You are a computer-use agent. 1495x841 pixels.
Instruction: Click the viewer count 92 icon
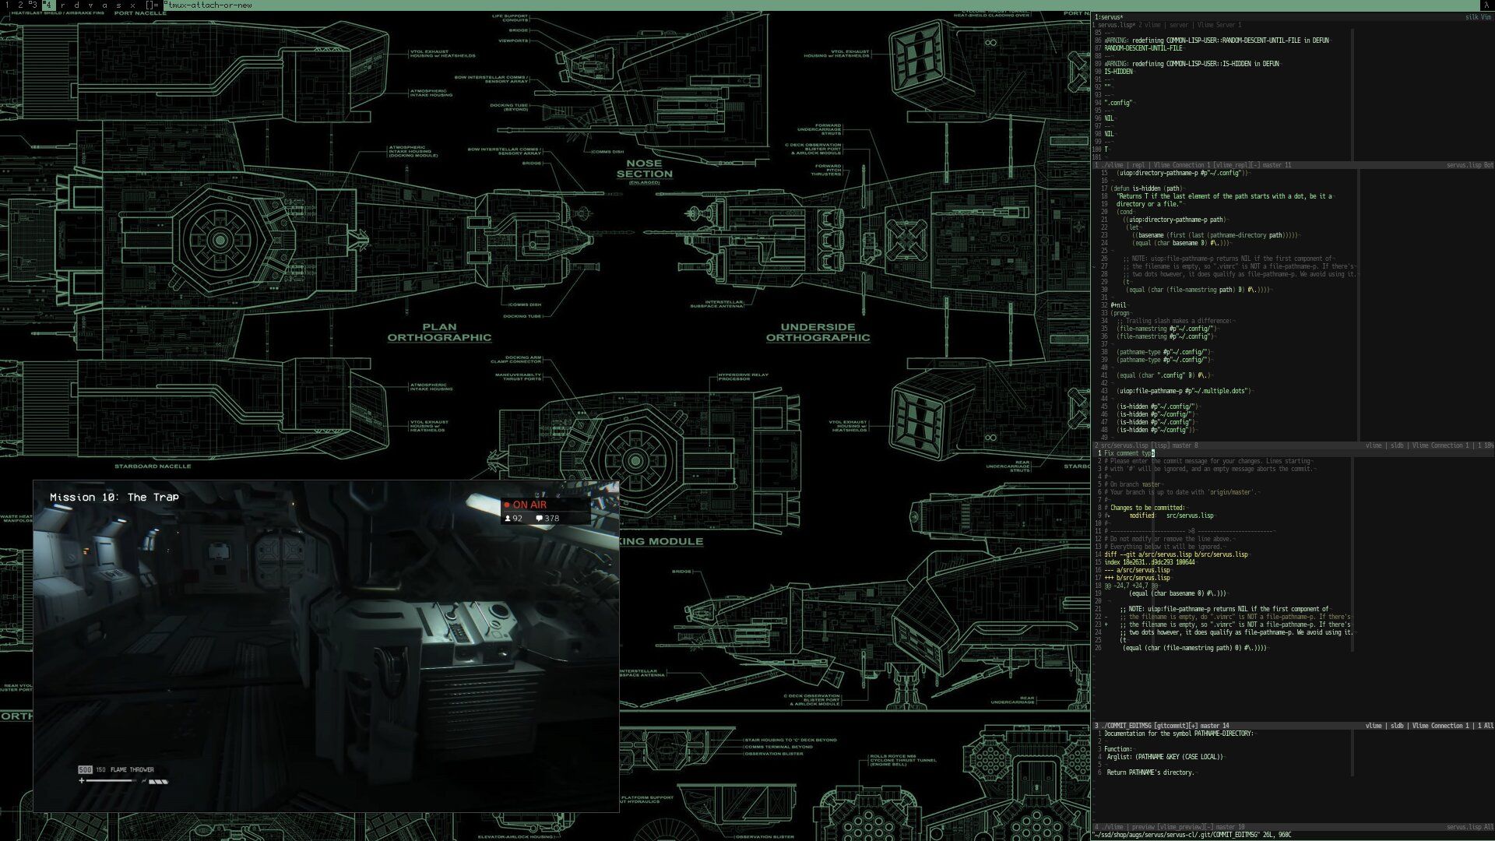point(514,518)
